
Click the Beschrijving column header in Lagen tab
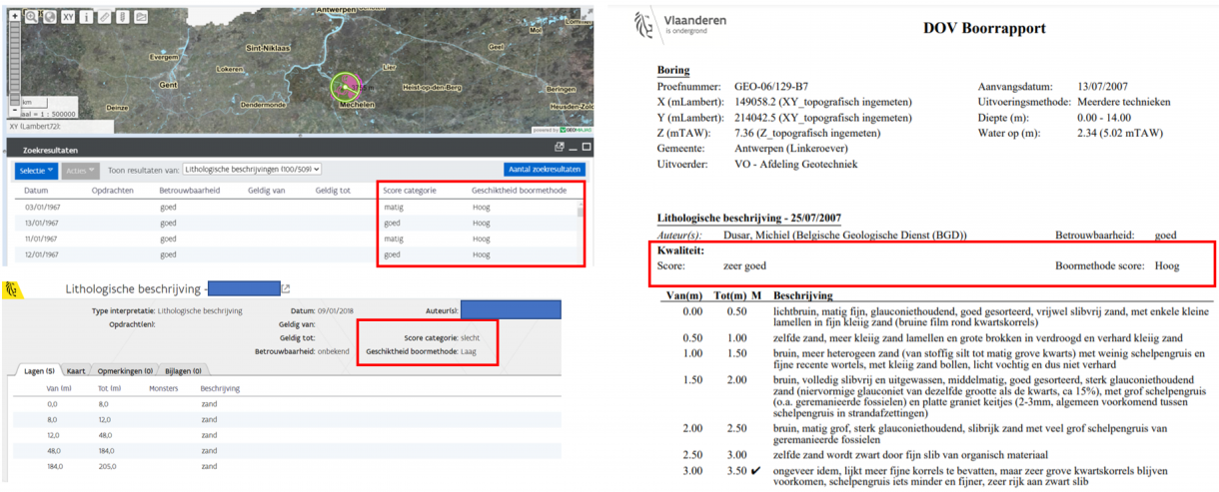coord(220,387)
